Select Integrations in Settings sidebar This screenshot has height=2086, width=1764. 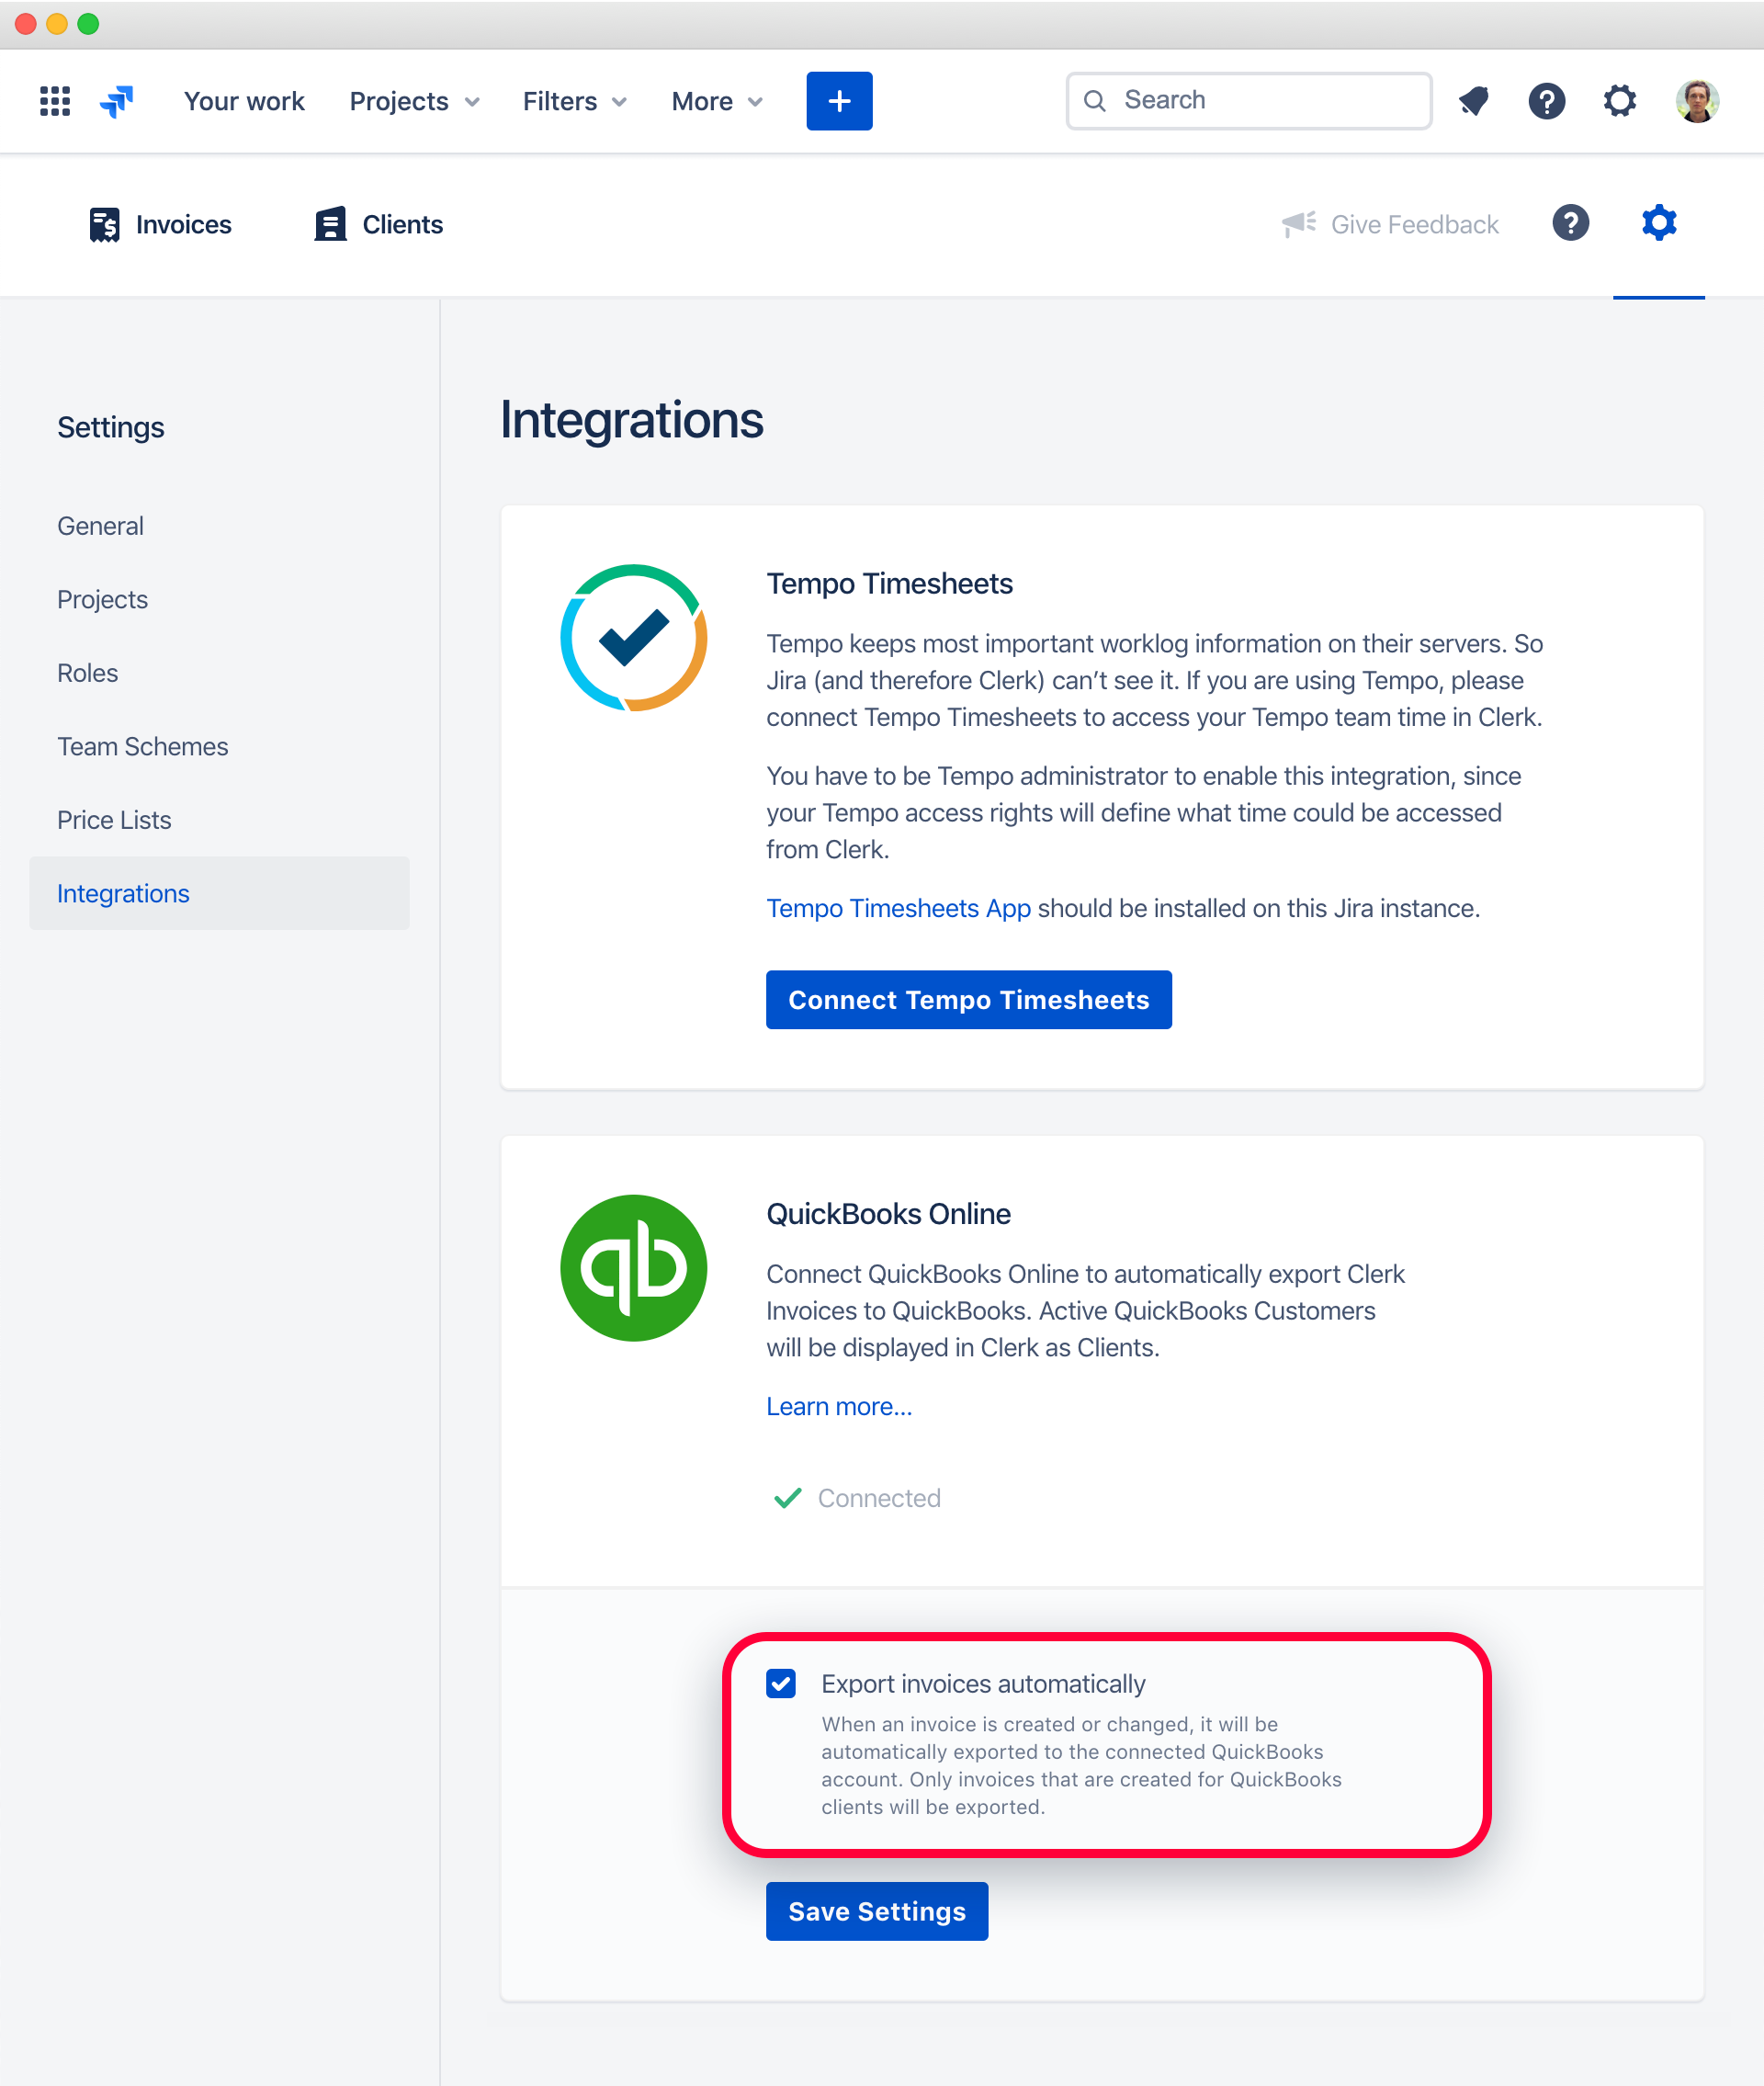(219, 893)
